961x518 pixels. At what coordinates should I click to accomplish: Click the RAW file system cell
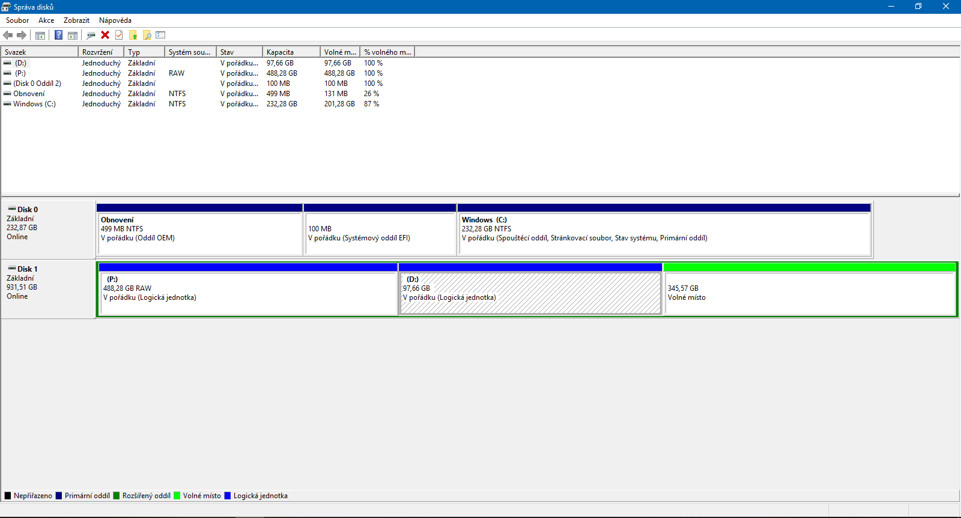(177, 73)
